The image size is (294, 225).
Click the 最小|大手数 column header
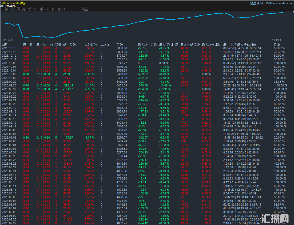tap(45, 44)
